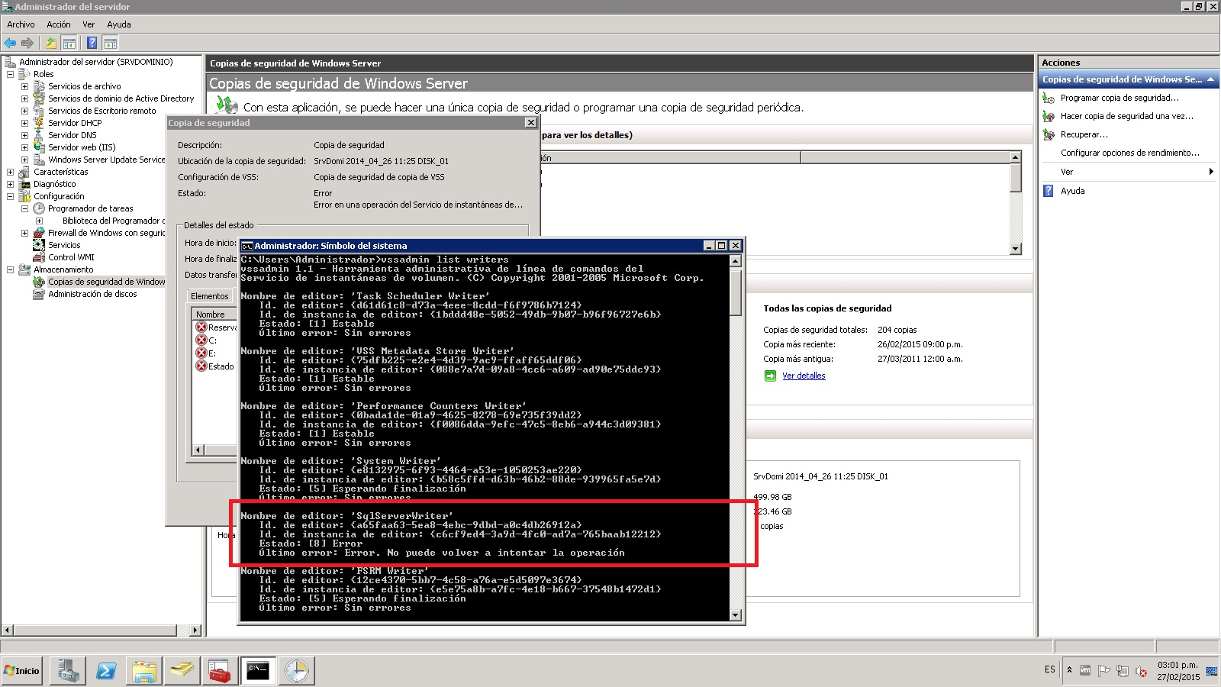Click the Ver detalles link
The image size is (1221, 687).
click(x=804, y=376)
